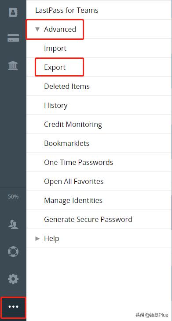Click the 50% security score indicator

(13, 197)
